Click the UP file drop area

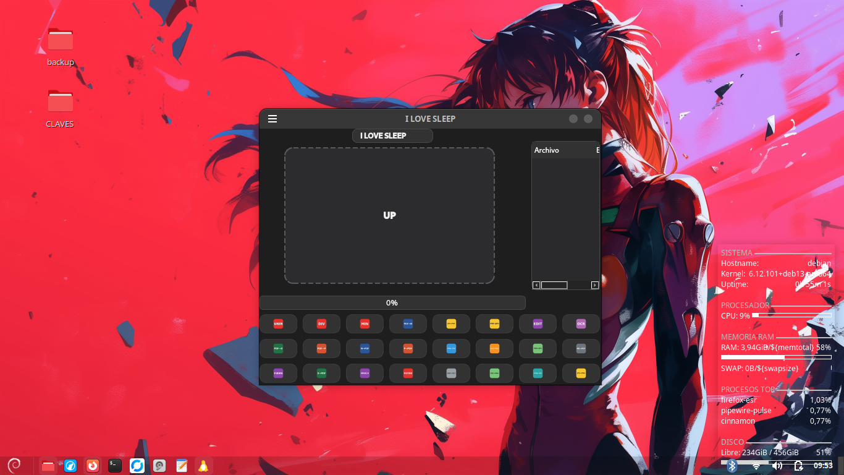389,215
